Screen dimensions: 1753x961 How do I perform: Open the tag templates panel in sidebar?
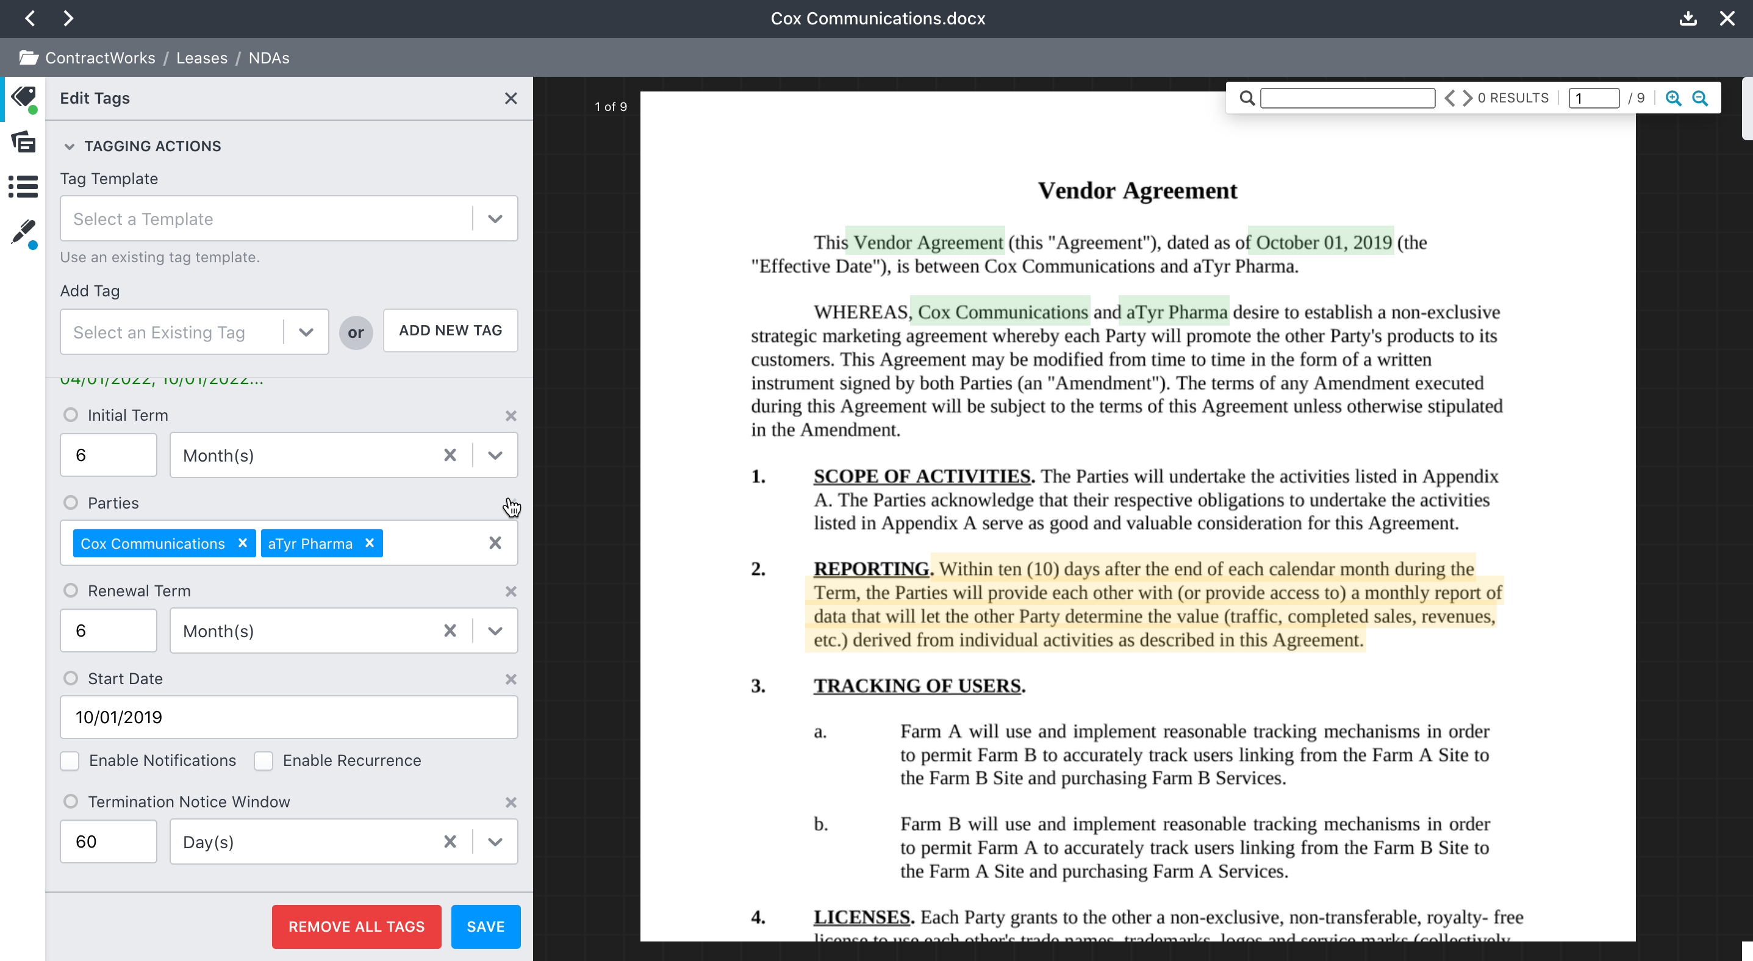click(x=23, y=142)
